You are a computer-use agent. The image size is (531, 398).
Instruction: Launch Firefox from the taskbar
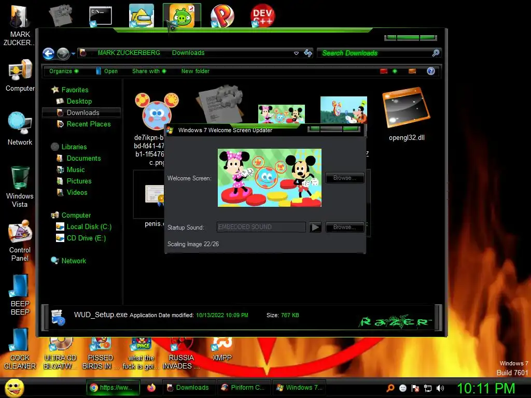tap(151, 388)
